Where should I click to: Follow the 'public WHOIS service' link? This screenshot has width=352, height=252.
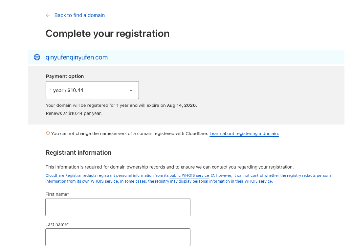click(189, 175)
